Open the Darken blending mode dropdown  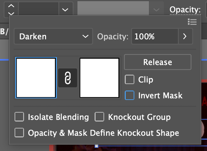pos(53,36)
